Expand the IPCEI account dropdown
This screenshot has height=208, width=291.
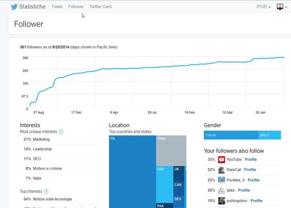coord(263,7)
